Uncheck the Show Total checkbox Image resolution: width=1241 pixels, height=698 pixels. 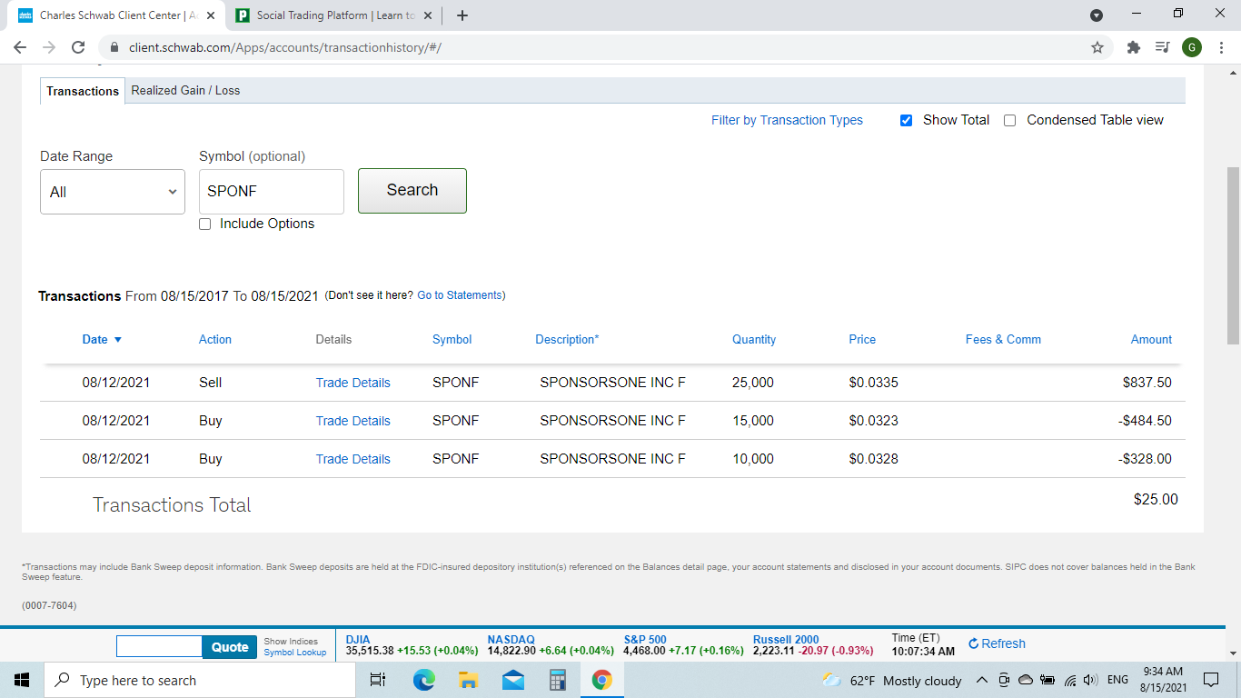tap(906, 120)
